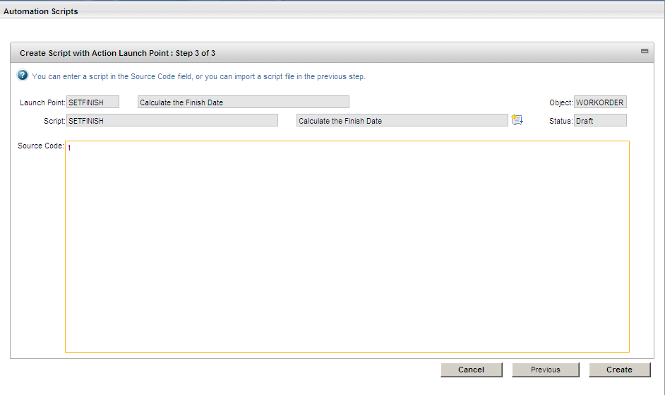The height and width of the screenshot is (395, 665).
Task: Click the Automation Scripts header title
Action: 41,12
